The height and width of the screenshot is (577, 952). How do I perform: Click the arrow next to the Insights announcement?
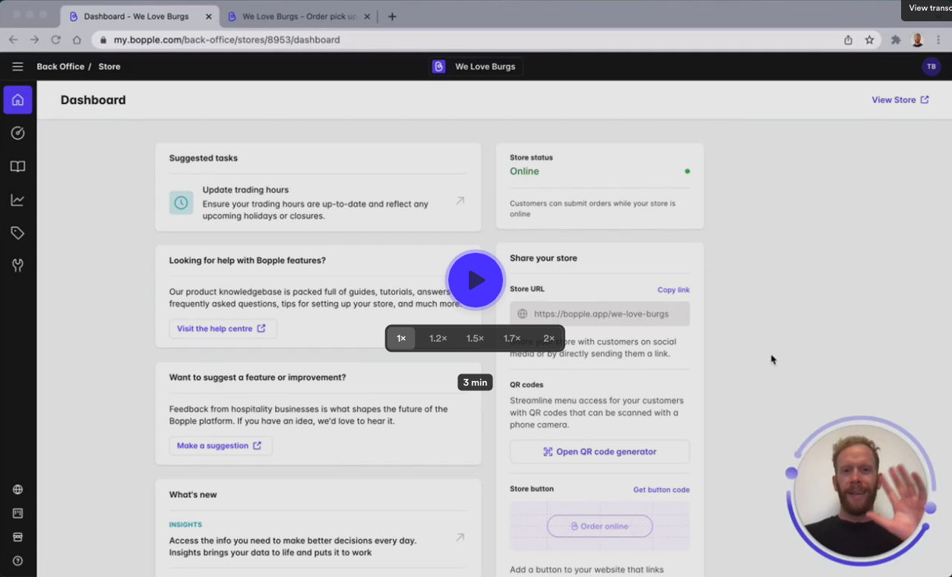point(460,538)
